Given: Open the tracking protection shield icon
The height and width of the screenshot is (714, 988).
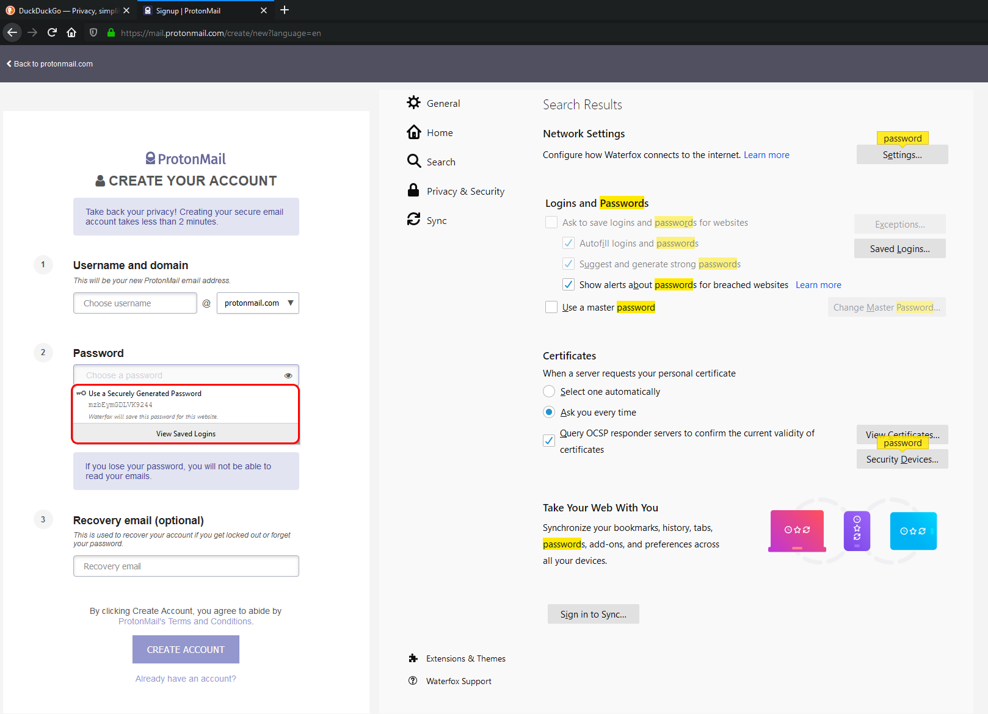Looking at the screenshot, I should (93, 32).
